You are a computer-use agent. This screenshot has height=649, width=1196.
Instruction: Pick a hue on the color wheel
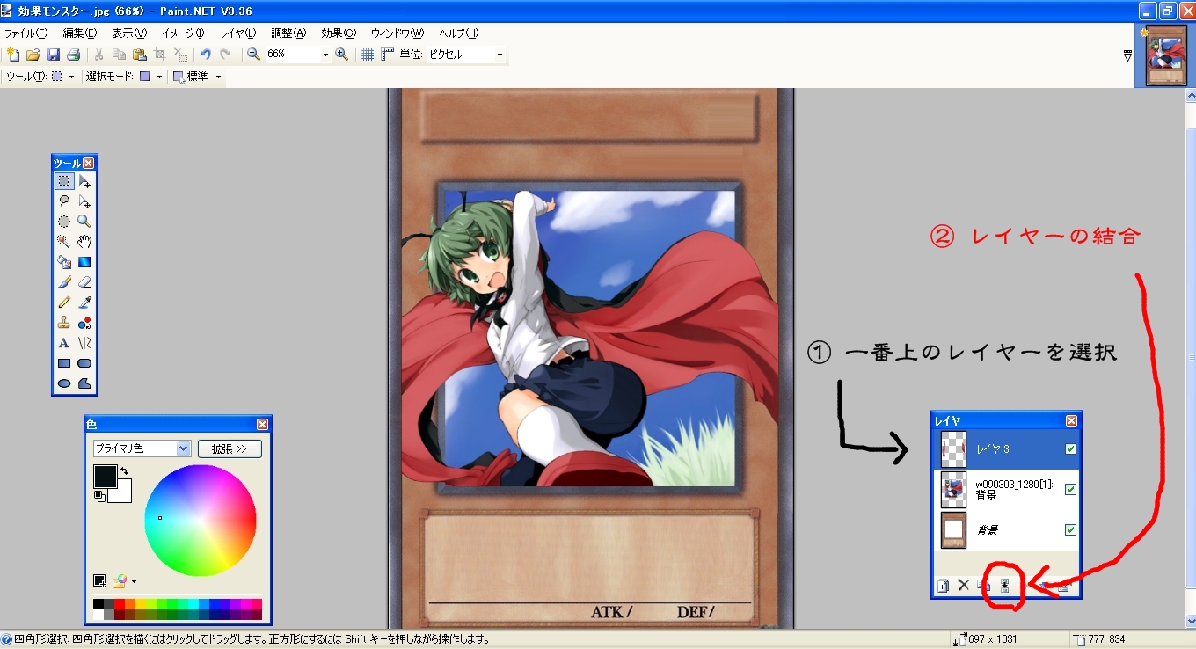tap(201, 519)
